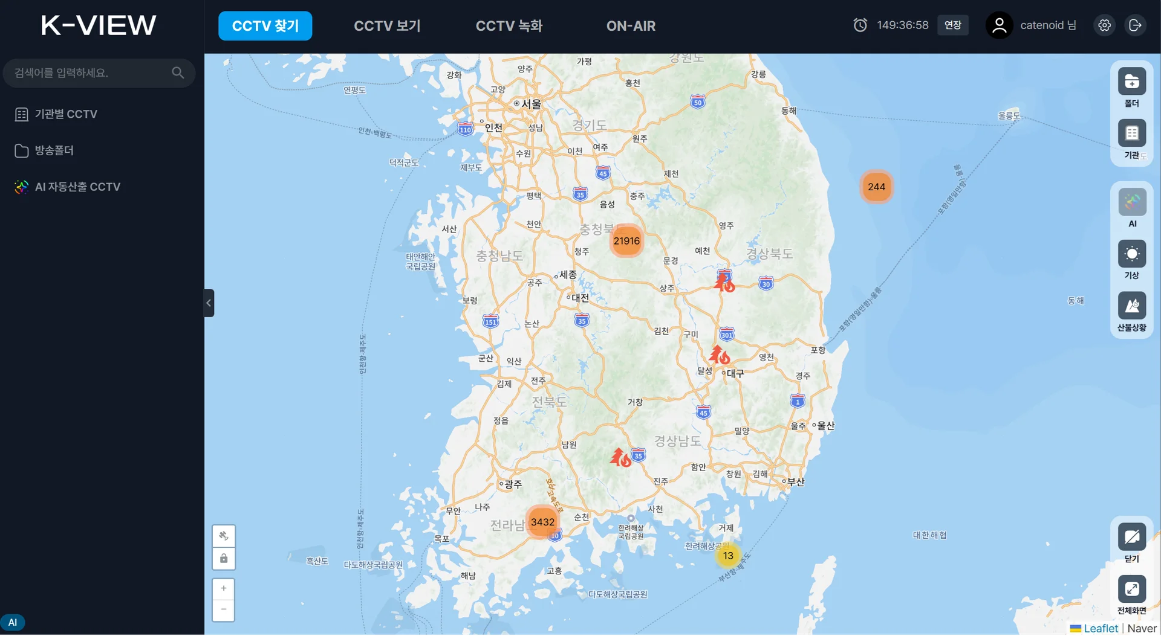Click the K-VIEW logo

[99, 25]
